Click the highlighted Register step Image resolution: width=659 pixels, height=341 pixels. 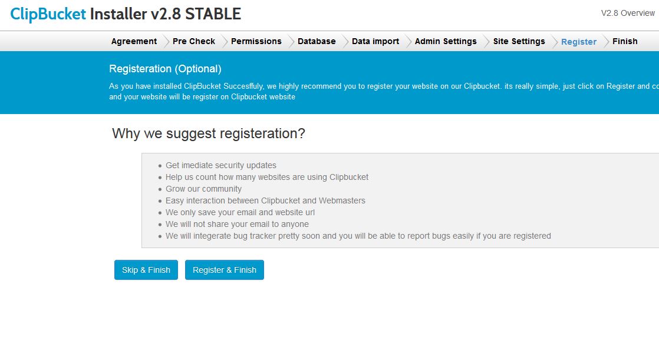(x=579, y=42)
